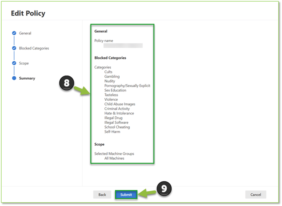The height and width of the screenshot is (206, 282).
Task: Click the All Machines scope entry
Action: pos(114,158)
